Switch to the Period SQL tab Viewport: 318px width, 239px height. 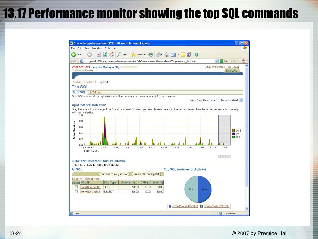(95, 92)
